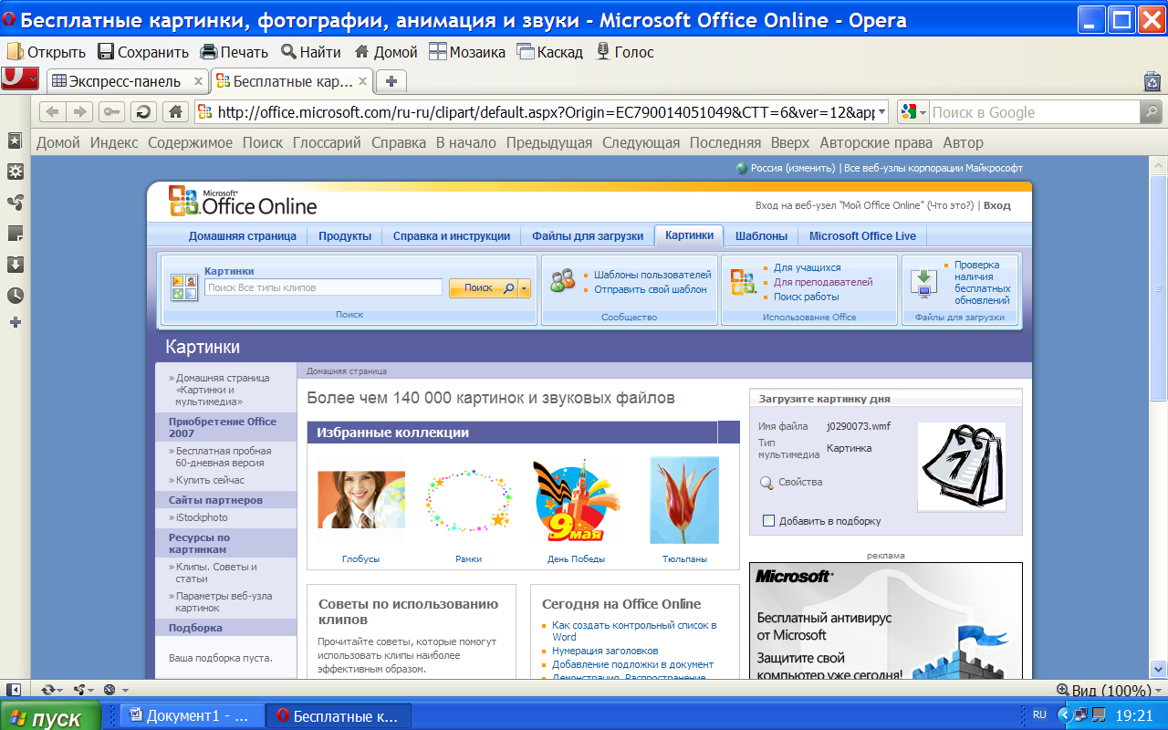Screen dimensions: 1168x730
Task: Click the Каскад cascade windows icon
Action: point(526,52)
